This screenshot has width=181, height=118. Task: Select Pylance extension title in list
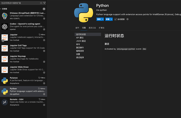[14, 78]
